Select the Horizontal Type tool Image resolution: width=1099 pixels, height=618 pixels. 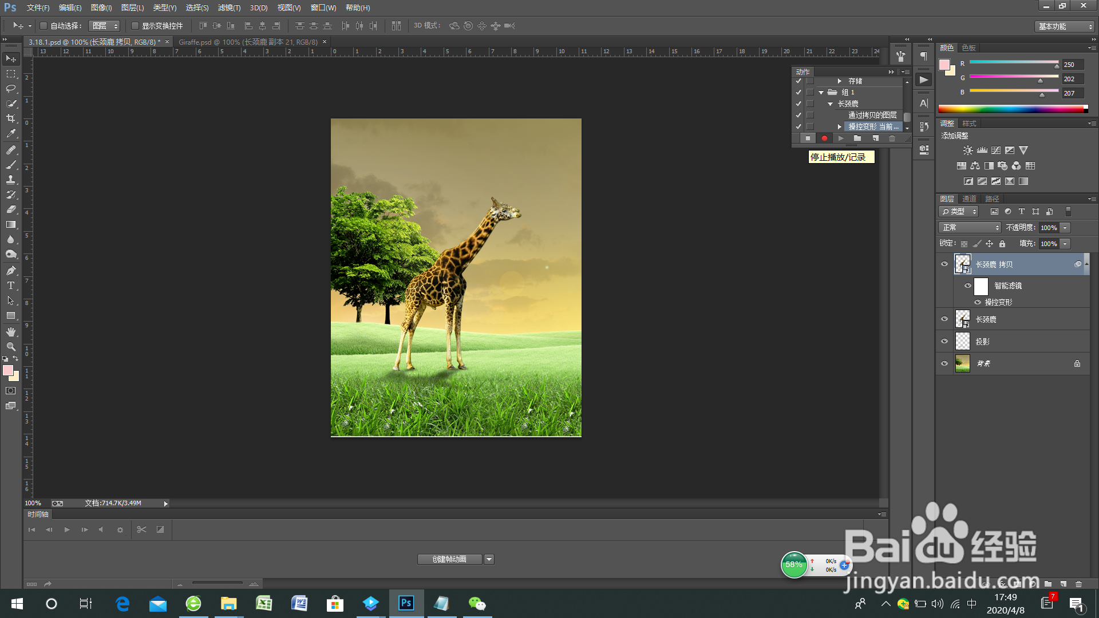click(11, 286)
